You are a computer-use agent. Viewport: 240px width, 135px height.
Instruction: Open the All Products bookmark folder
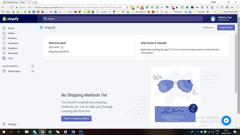[139, 12]
